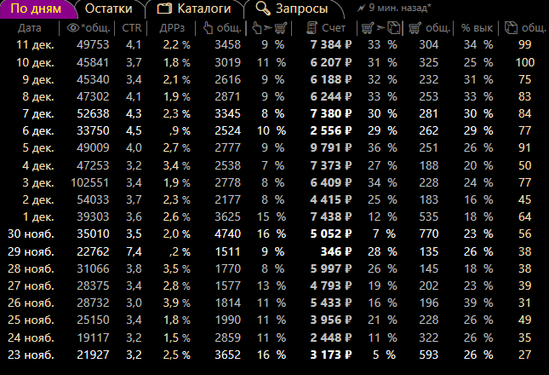Select the '7 дек.' date cell

[38, 113]
